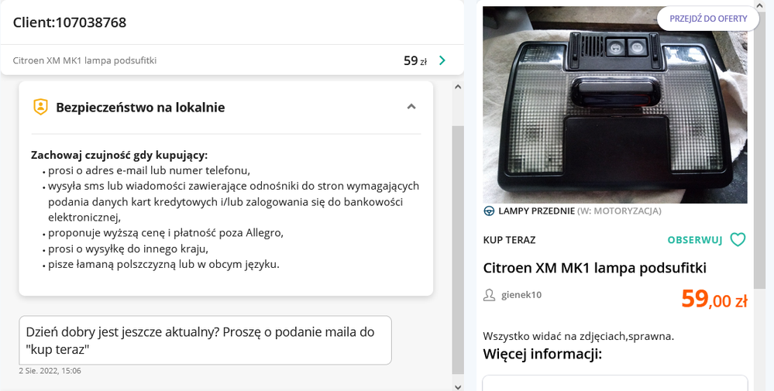Viewport: 774px width, 391px height.
Task: Click the steering wheel category icon
Action: pos(489,211)
